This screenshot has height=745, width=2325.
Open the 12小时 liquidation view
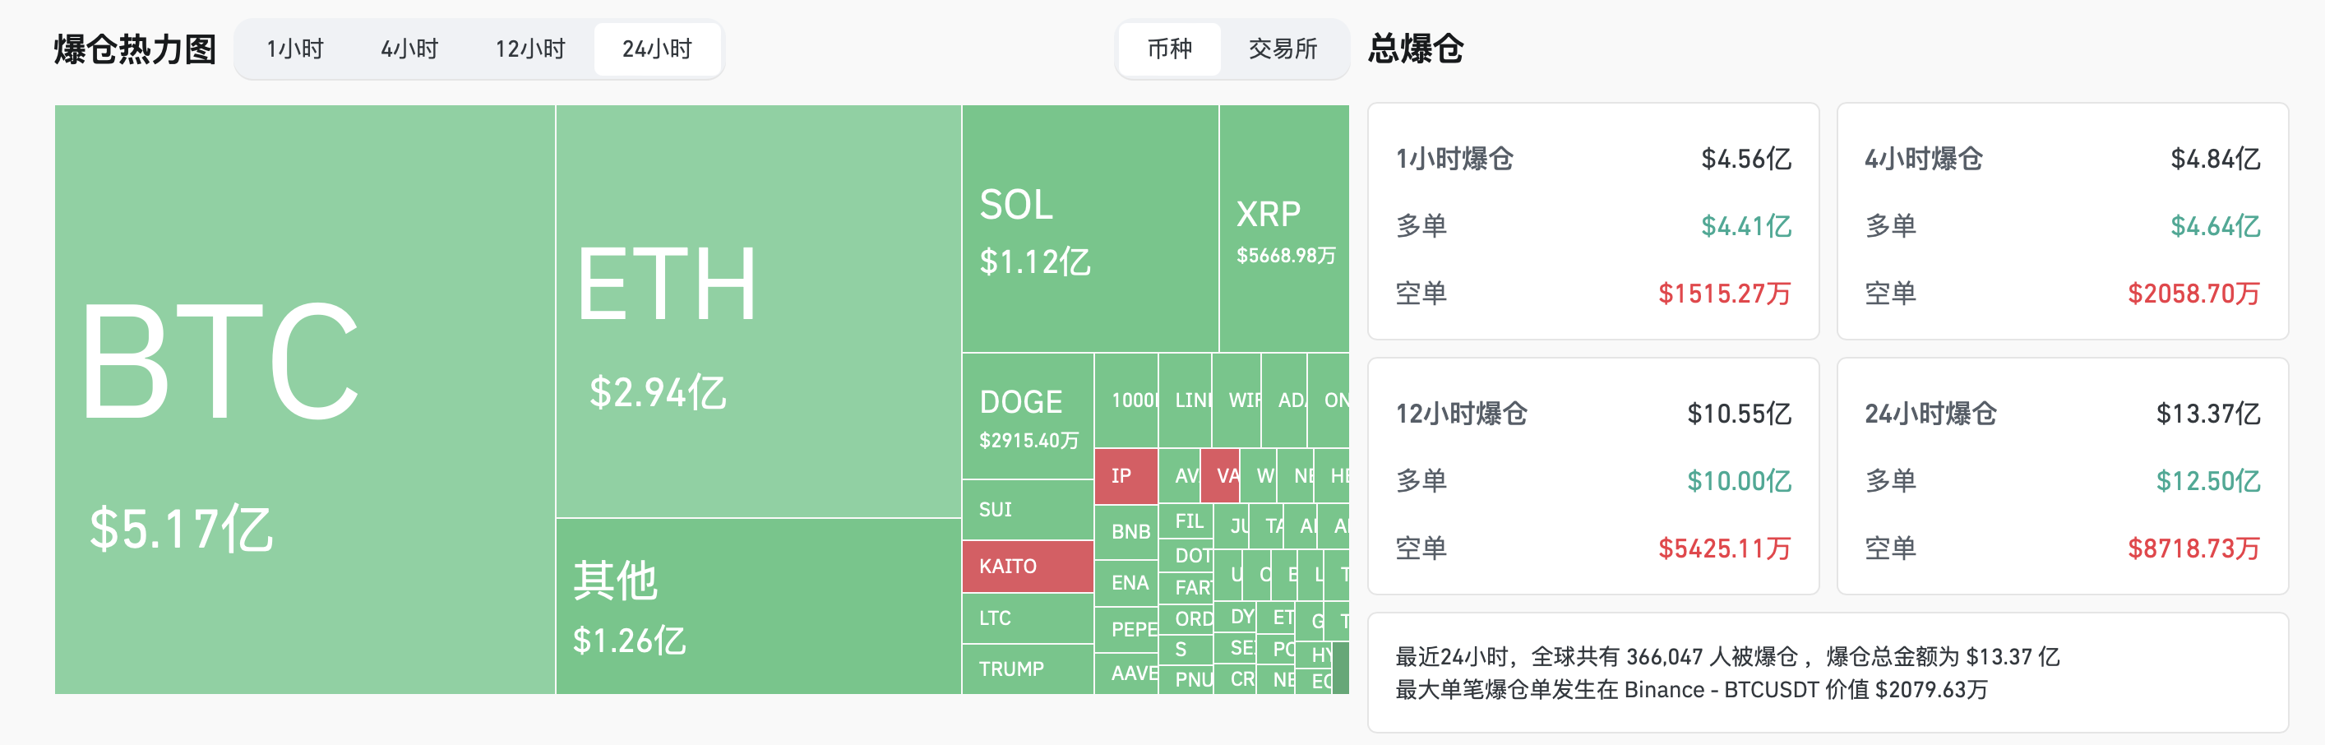click(x=532, y=49)
